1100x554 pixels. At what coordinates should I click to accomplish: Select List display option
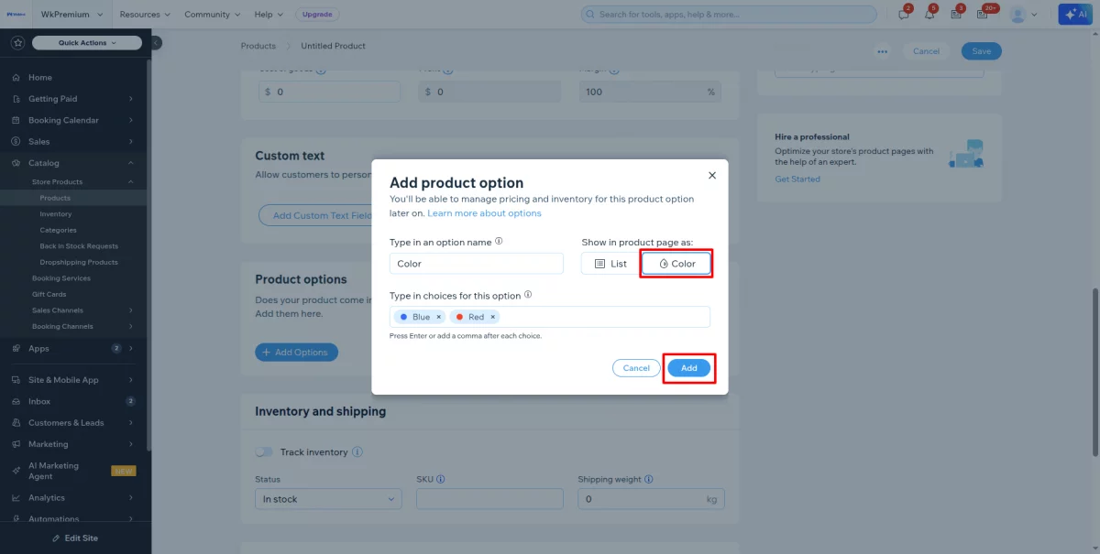click(610, 264)
